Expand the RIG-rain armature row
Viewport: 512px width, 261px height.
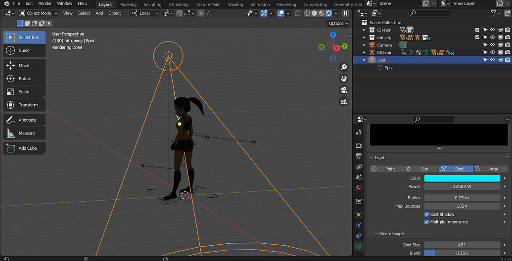pos(365,52)
